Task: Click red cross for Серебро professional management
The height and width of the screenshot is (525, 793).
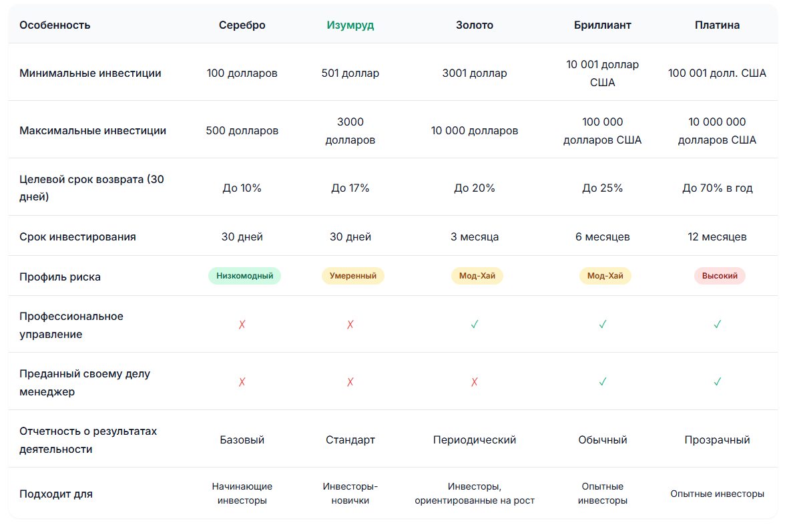Action: 242,325
